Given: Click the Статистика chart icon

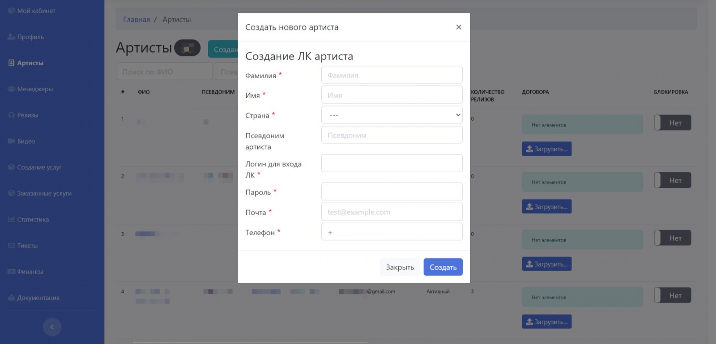Looking at the screenshot, I should 12,220.
